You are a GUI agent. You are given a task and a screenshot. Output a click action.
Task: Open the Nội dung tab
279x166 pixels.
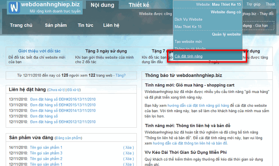[102, 5]
